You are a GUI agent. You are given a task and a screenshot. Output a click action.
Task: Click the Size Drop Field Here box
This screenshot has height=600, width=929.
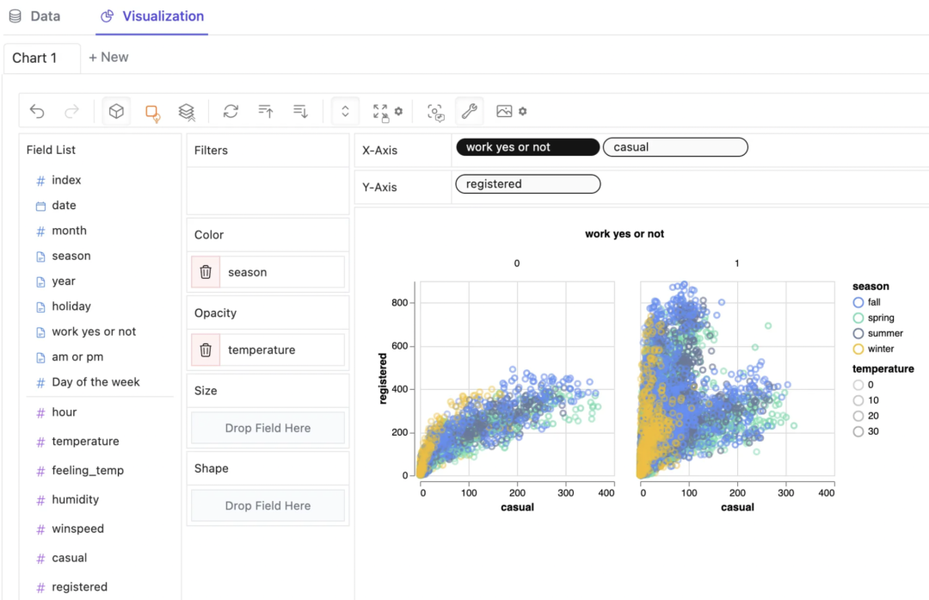268,428
